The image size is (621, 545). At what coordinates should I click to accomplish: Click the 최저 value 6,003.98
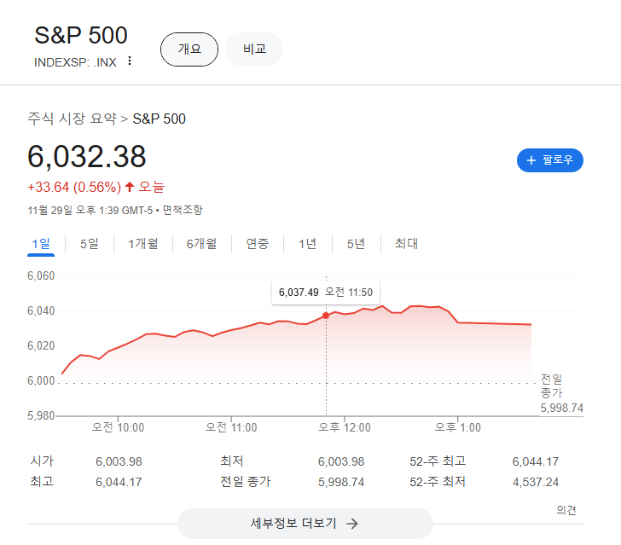tap(341, 461)
